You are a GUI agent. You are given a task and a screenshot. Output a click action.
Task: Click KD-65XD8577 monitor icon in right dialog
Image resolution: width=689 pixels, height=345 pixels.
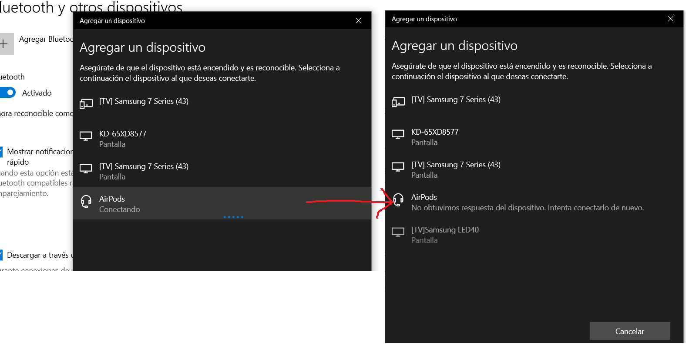click(398, 134)
